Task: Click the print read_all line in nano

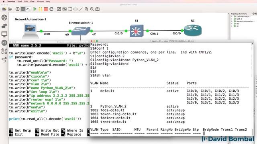Action: 45,119
